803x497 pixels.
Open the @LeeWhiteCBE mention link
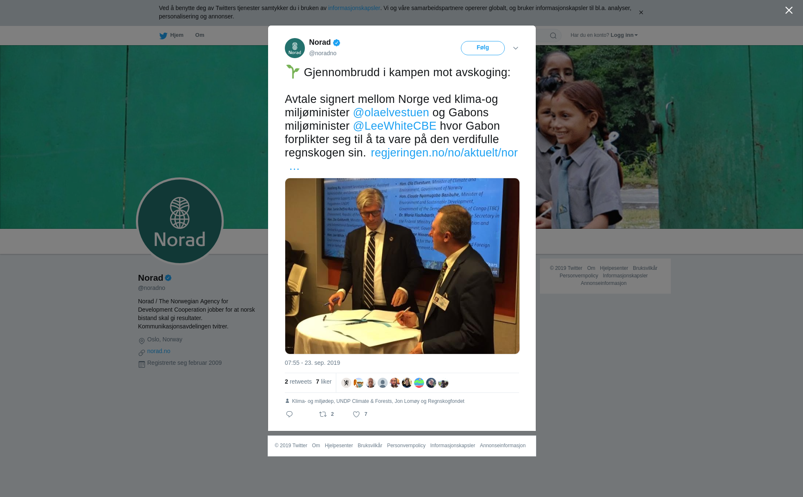[395, 126]
